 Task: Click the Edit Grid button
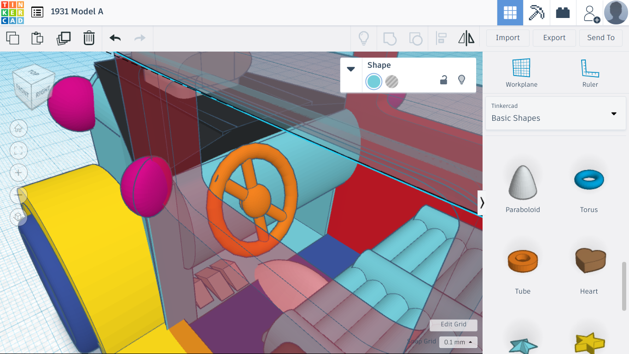point(453,325)
